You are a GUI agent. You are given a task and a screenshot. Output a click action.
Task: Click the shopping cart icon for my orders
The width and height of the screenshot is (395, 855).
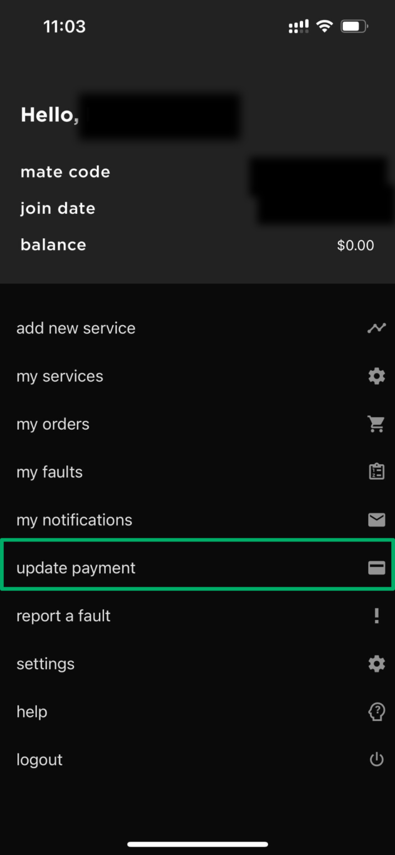tap(376, 424)
